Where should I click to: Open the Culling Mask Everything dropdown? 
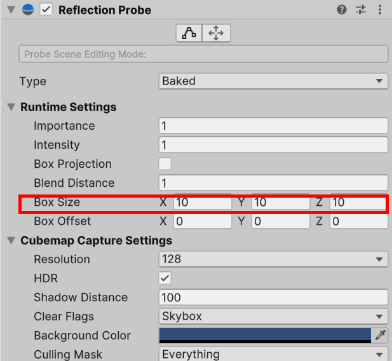click(x=273, y=354)
